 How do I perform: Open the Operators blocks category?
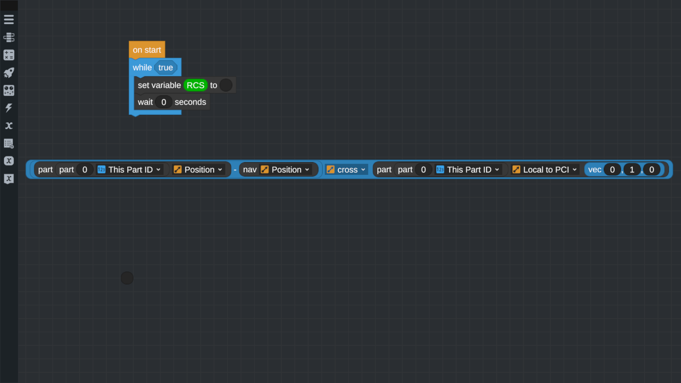point(9,55)
